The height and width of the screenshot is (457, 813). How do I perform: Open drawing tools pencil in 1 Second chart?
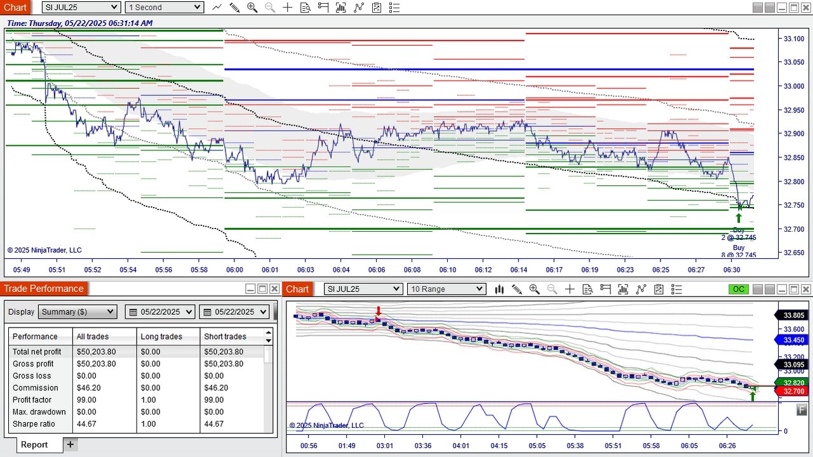pos(234,7)
